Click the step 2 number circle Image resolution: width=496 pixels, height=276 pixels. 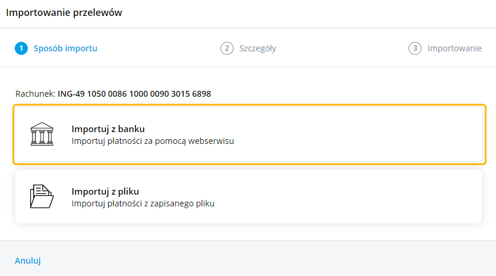[227, 48]
